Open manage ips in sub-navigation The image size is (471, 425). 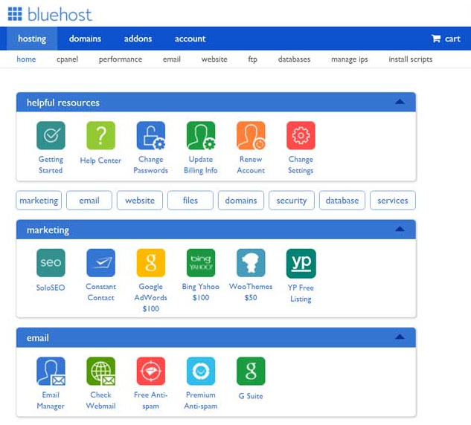pyautogui.click(x=350, y=59)
